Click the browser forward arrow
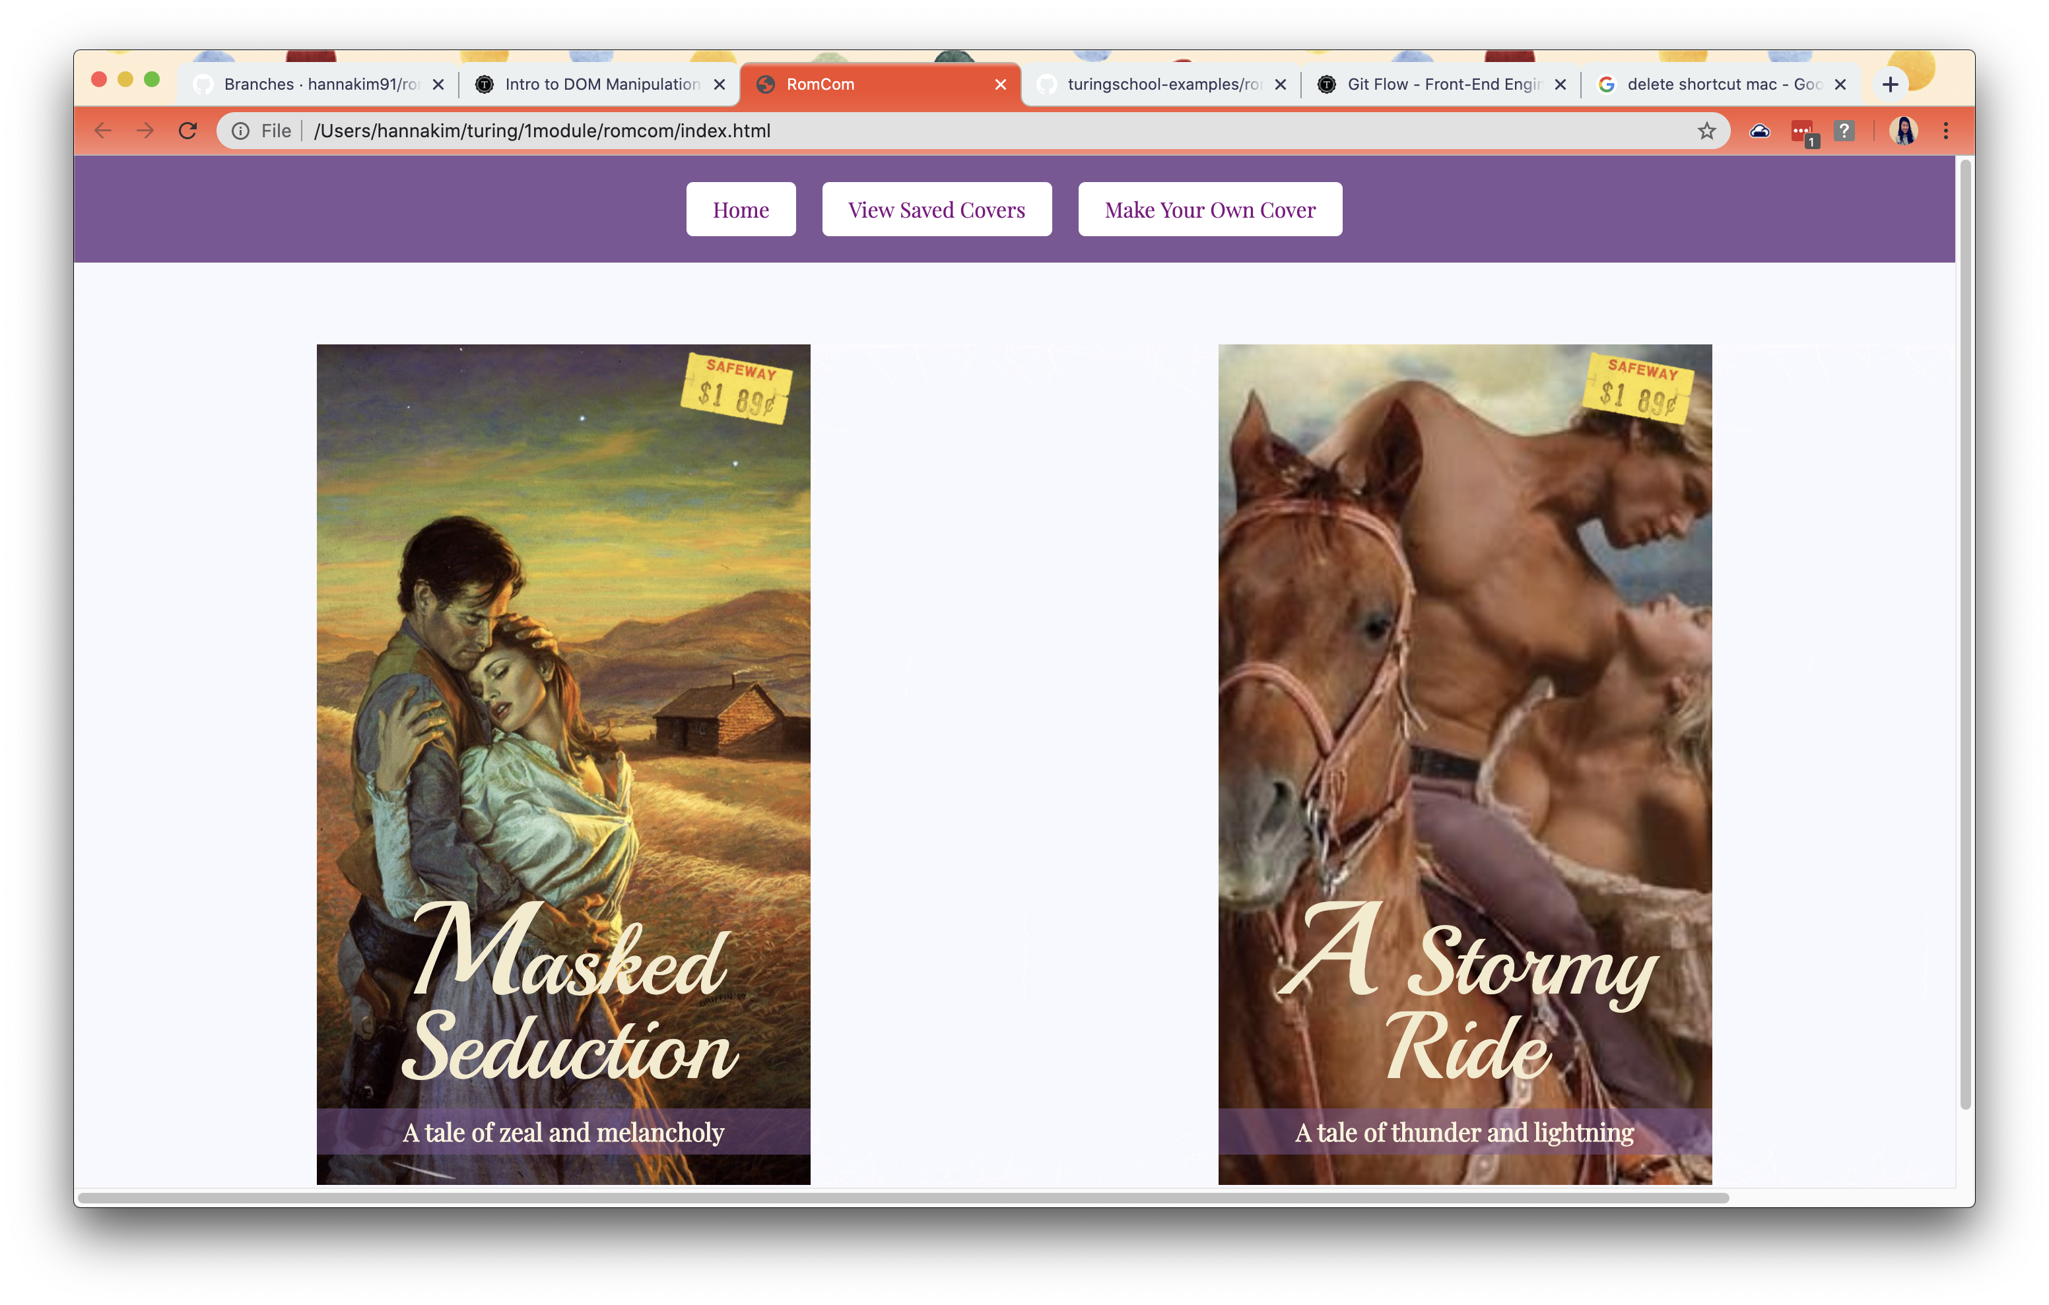Viewport: 2049px width, 1305px height. click(145, 130)
